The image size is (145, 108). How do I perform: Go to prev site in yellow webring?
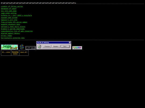[x=6, y=52]
